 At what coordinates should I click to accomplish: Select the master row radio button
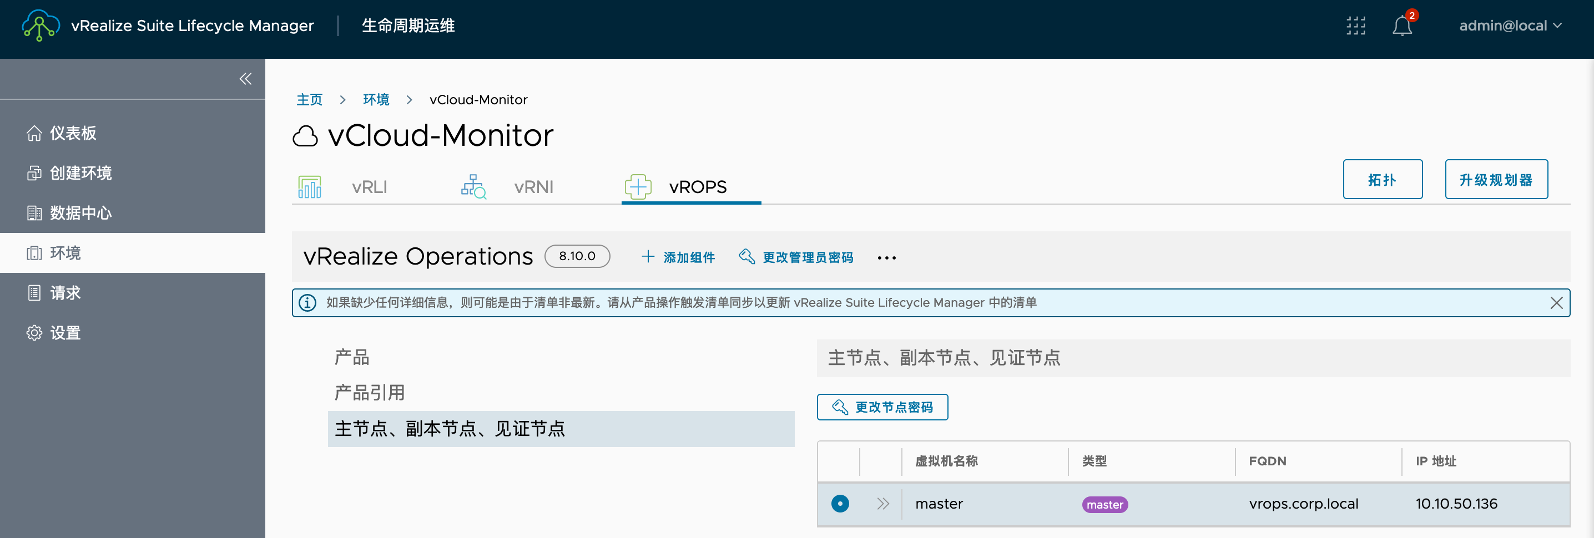pos(840,504)
